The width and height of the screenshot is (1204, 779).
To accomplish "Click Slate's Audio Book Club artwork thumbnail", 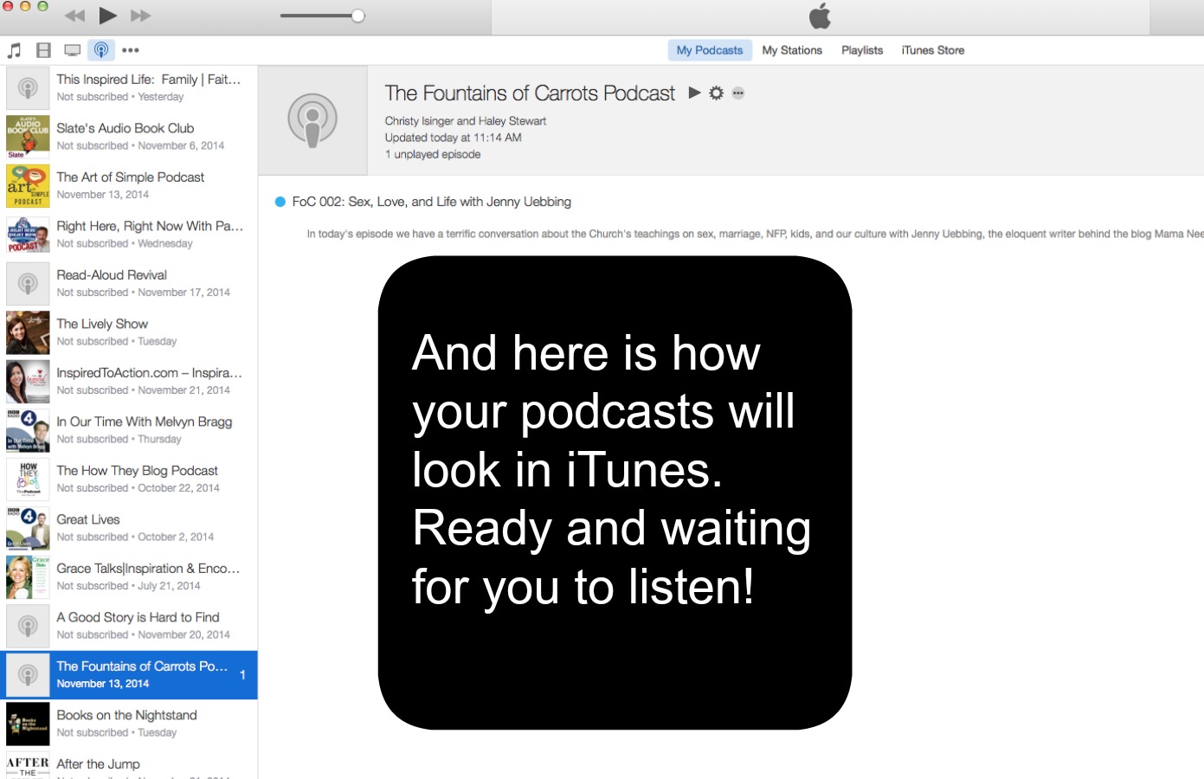I will [x=28, y=137].
